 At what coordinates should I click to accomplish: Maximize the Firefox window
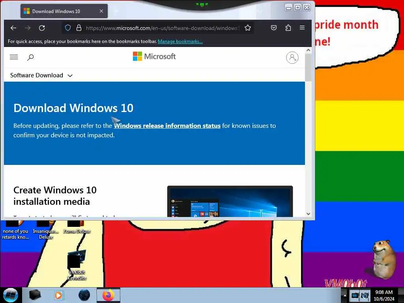click(x=297, y=7)
